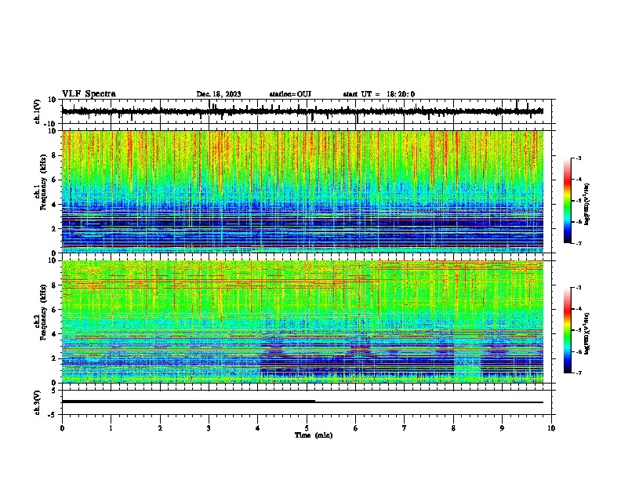
Task: Click time axis tick label "7"
Action: tap(405, 428)
